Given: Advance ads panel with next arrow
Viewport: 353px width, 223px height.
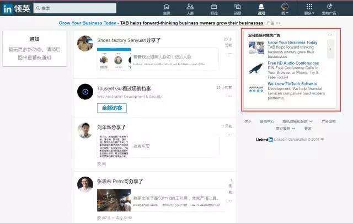Looking at the screenshot, I should (330, 49).
